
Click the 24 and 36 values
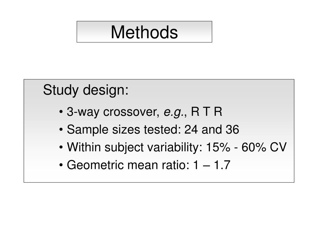pyautogui.click(x=212, y=129)
